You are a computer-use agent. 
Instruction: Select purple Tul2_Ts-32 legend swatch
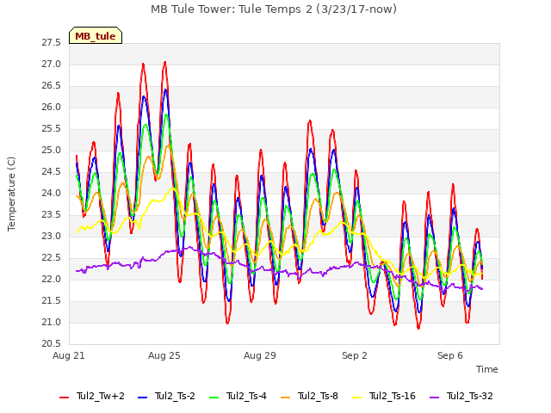(x=435, y=397)
